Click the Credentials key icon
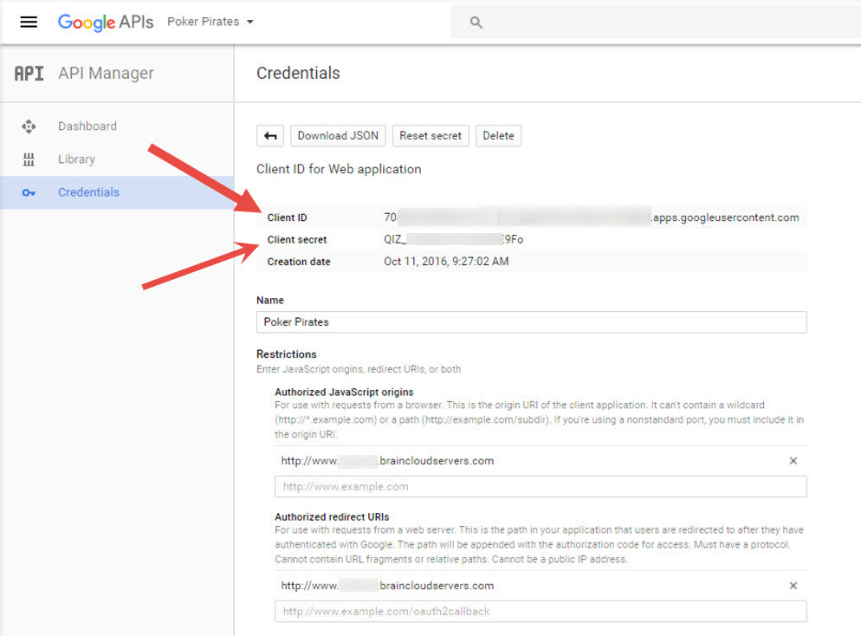 coord(29,192)
